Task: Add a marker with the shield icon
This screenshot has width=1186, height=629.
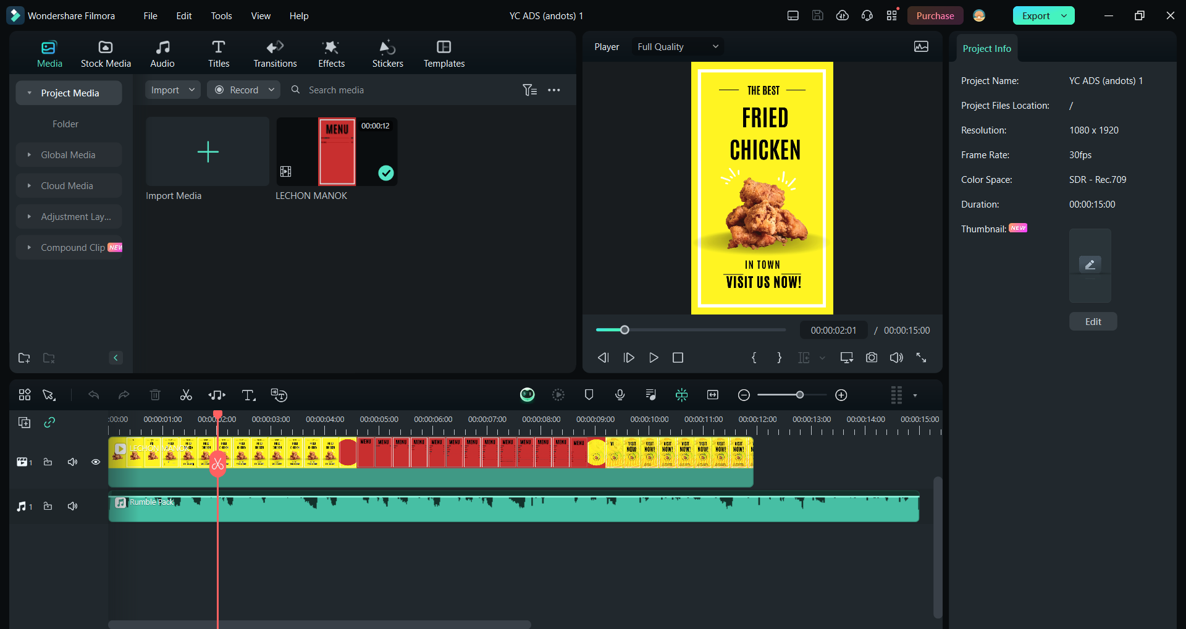Action: pyautogui.click(x=589, y=395)
